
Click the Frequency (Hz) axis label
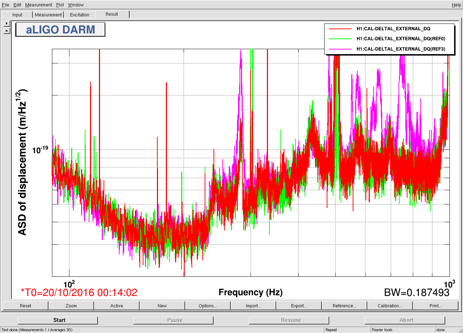pos(251,292)
